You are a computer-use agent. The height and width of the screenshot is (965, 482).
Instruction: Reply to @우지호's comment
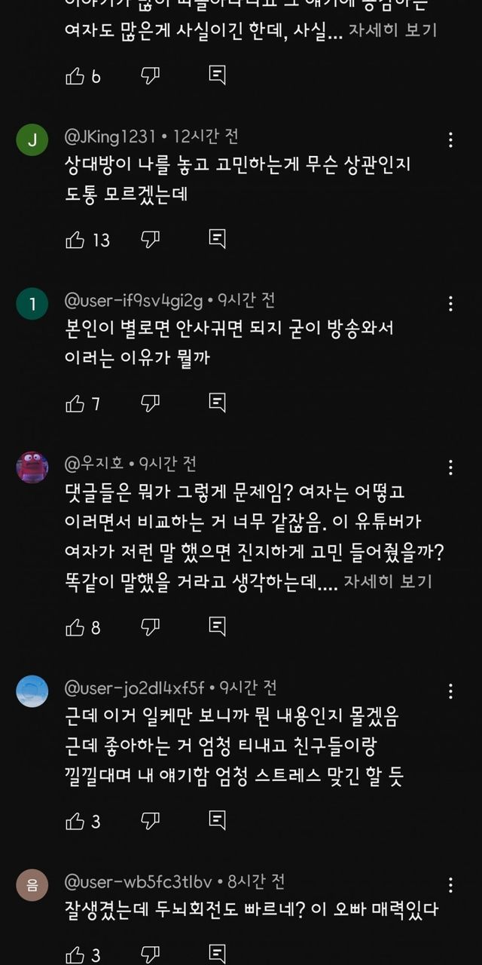(x=217, y=626)
